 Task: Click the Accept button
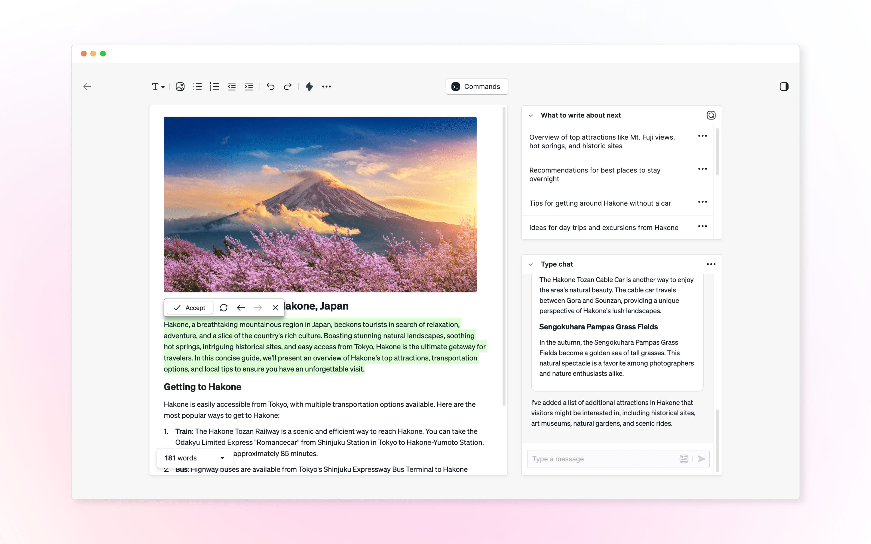point(190,308)
